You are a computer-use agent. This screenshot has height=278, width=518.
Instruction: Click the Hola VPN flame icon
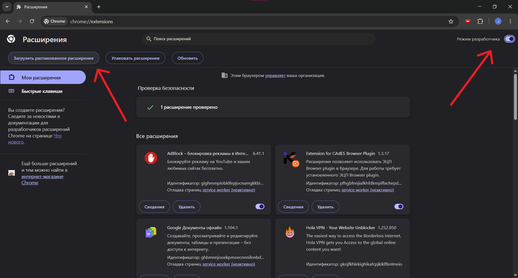[x=290, y=232]
